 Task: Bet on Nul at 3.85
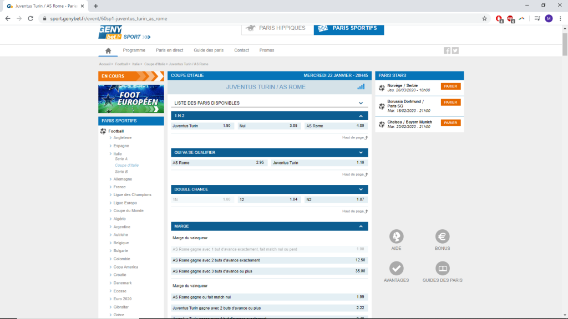coord(269,126)
